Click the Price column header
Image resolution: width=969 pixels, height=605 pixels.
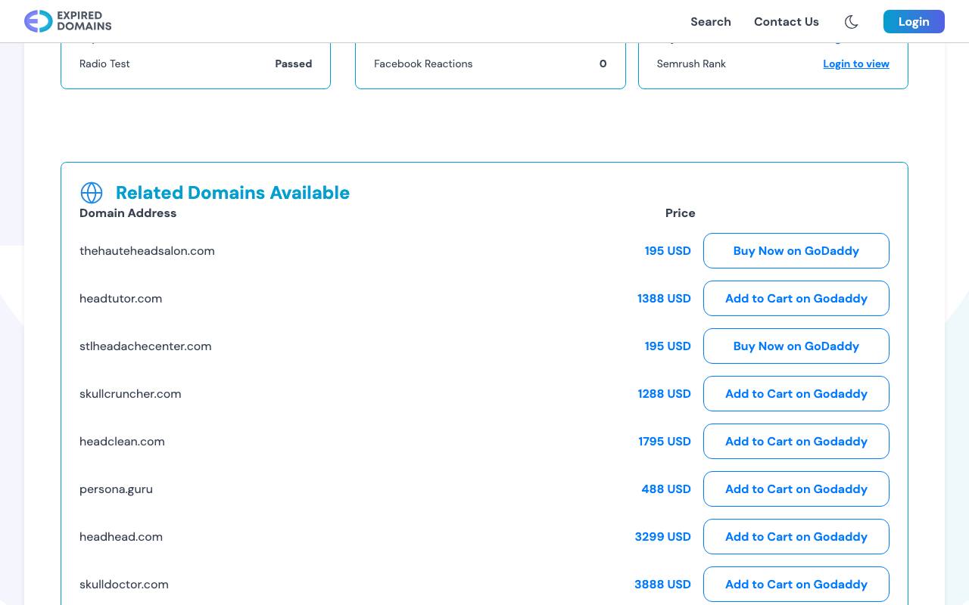click(x=680, y=213)
